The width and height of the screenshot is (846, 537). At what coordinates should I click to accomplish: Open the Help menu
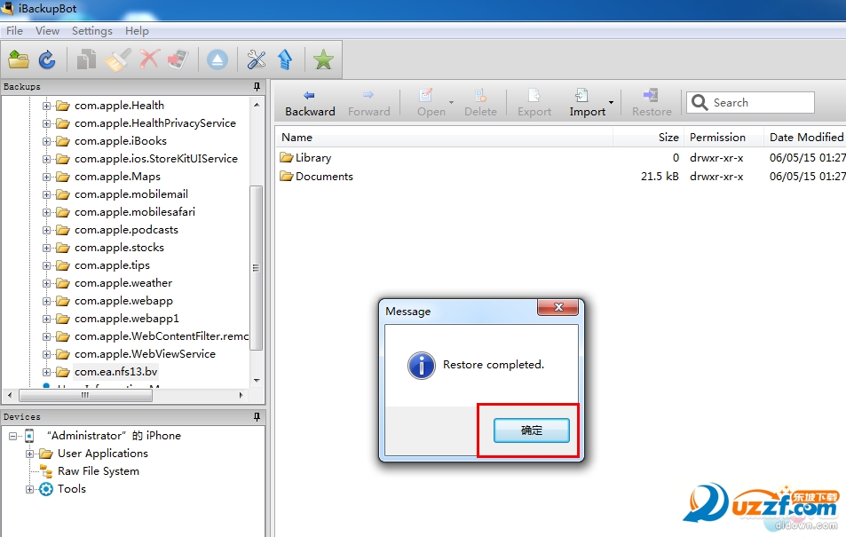point(137,31)
